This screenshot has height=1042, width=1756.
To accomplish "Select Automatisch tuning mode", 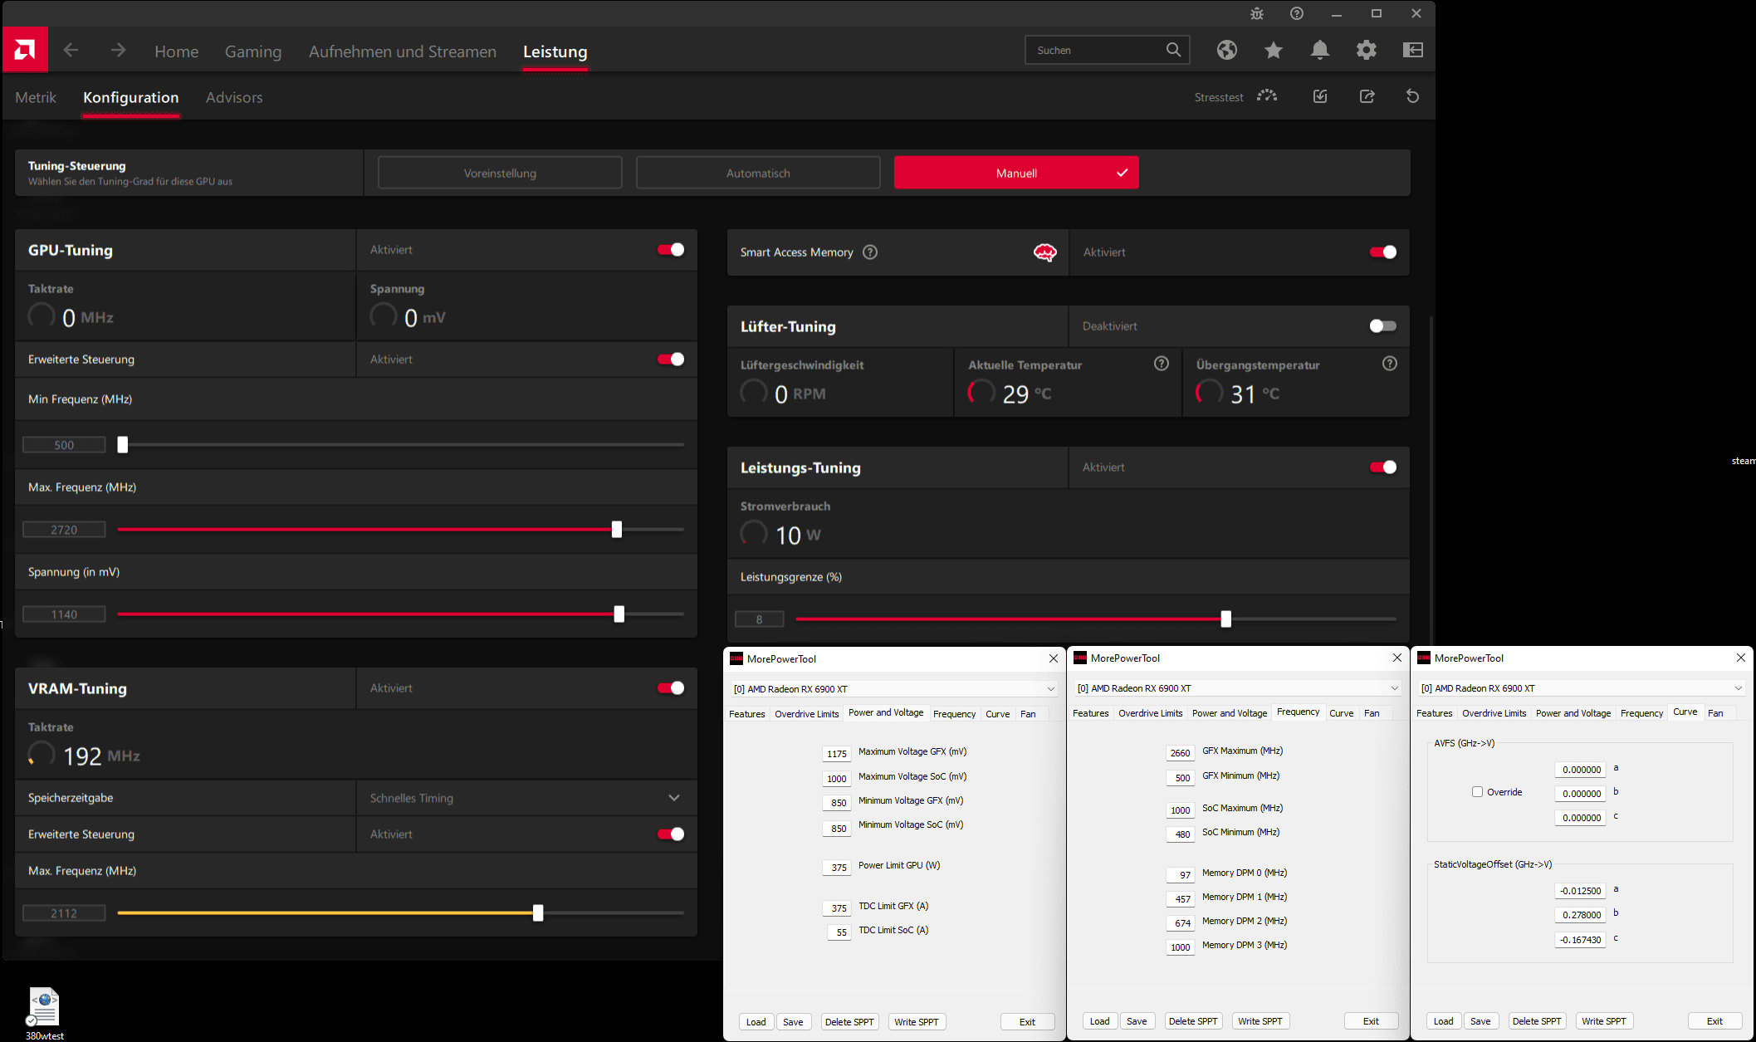I will pyautogui.click(x=758, y=173).
